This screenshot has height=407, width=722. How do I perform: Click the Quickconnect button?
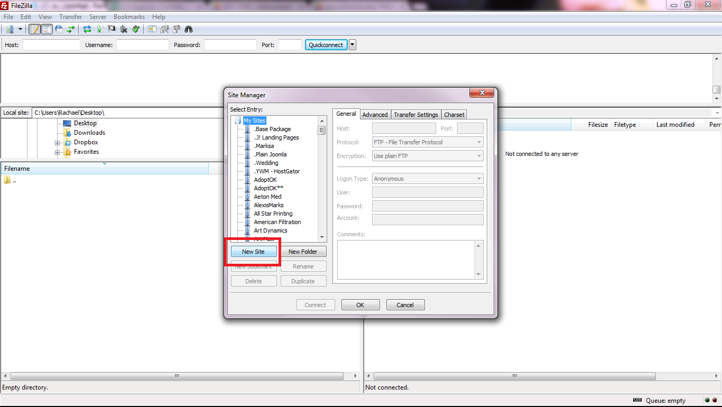pyautogui.click(x=326, y=45)
